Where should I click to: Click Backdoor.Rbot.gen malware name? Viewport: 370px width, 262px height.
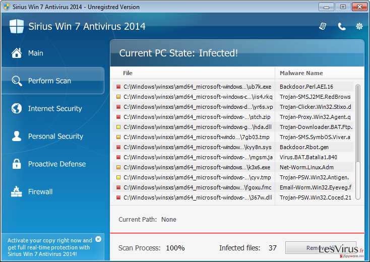(x=304, y=147)
